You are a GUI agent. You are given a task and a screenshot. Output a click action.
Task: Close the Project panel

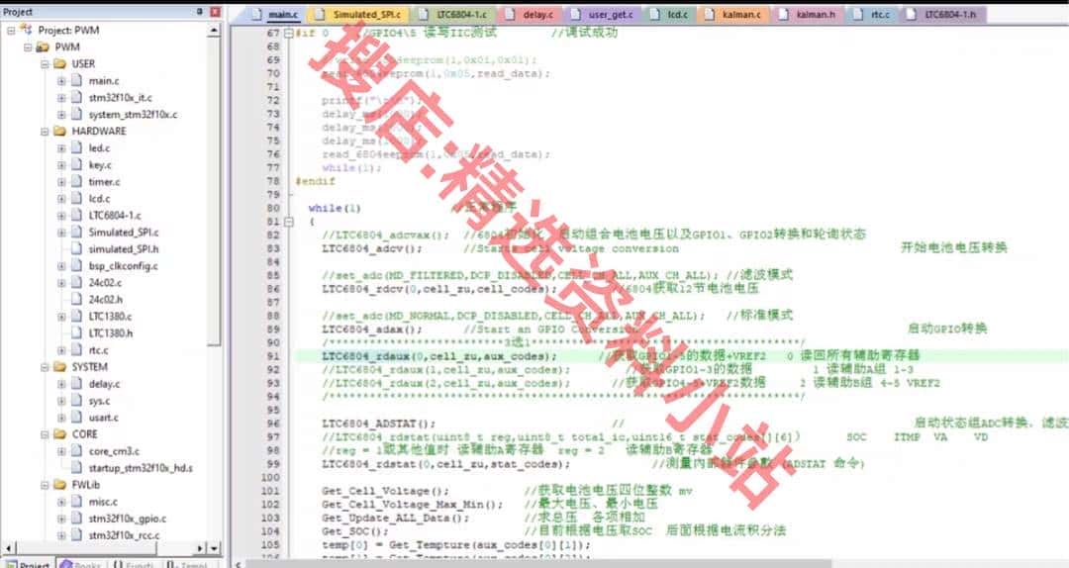[x=215, y=12]
